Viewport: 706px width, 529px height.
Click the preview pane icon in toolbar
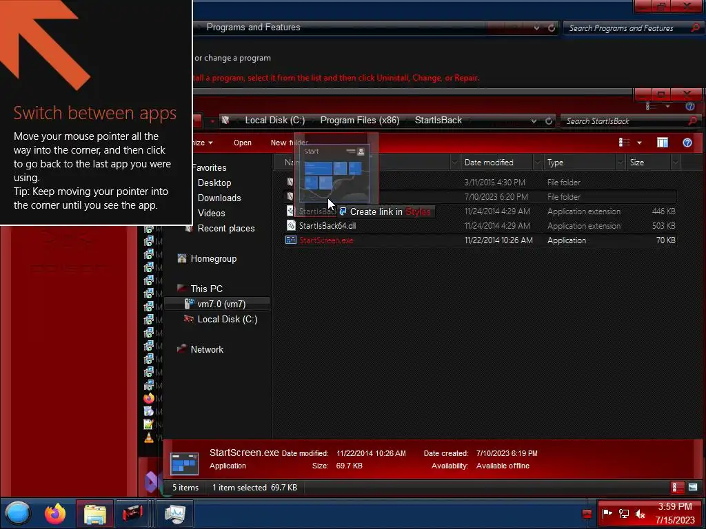663,143
